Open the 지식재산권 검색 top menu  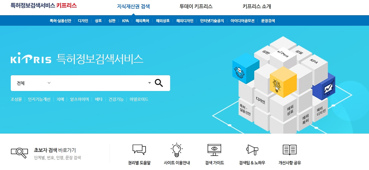[133, 6]
